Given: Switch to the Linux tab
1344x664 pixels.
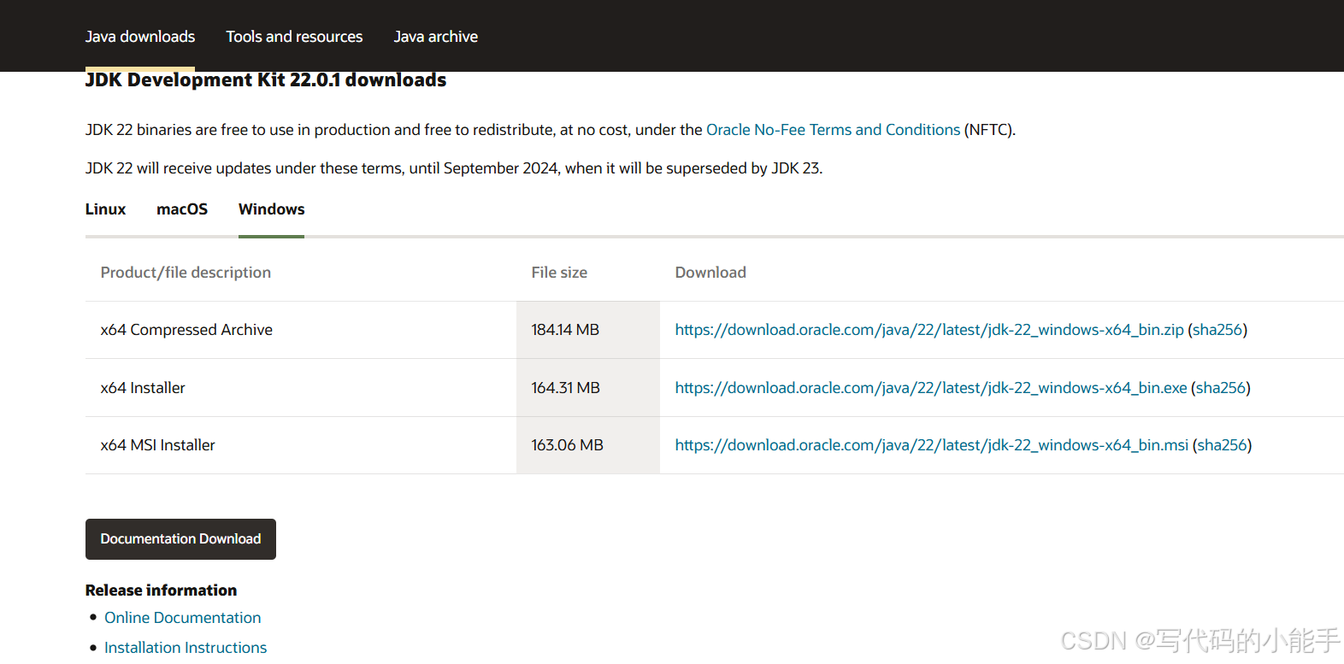Looking at the screenshot, I should tap(105, 209).
